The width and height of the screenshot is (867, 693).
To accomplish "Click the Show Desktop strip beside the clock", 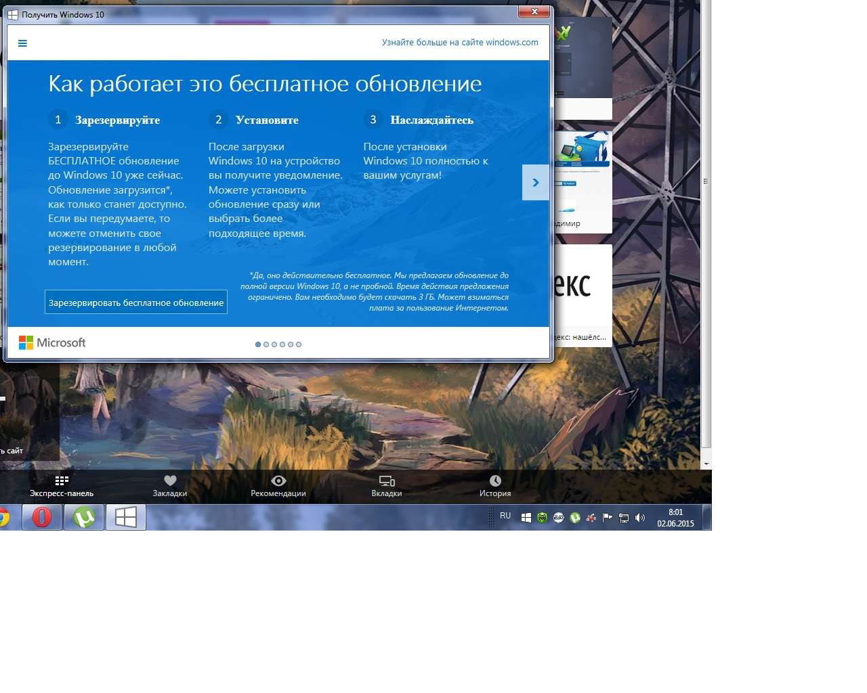I will point(707,518).
